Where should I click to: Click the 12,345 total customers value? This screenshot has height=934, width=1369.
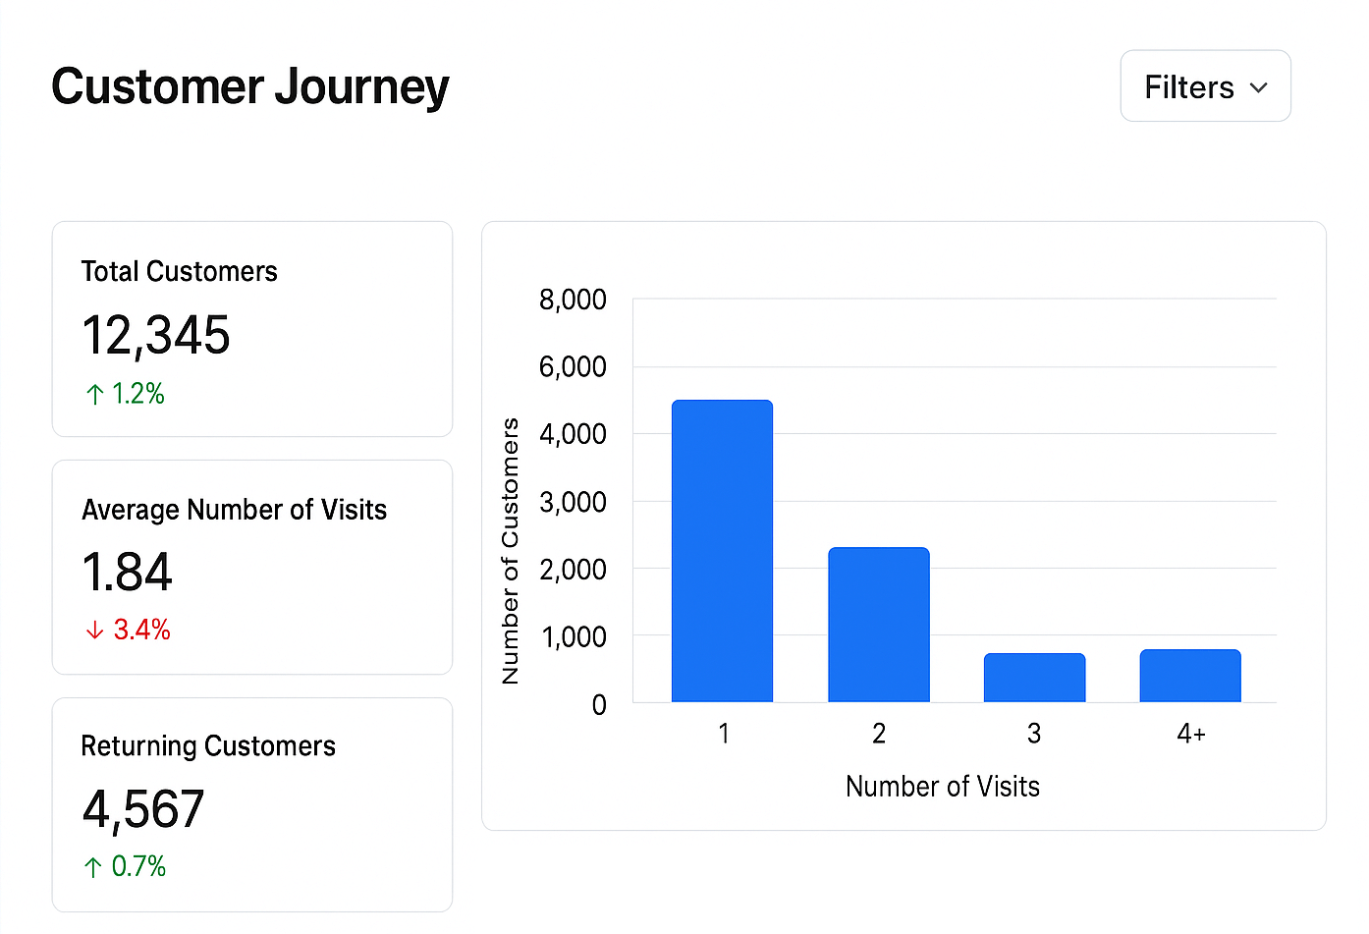point(156,335)
